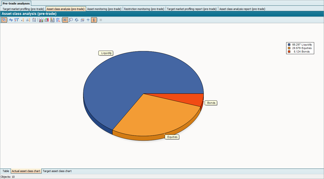Toggle the first selection frame toolbar button
Image resolution: width=324 pixels, height=179 pixels.
pyautogui.click(x=4, y=20)
